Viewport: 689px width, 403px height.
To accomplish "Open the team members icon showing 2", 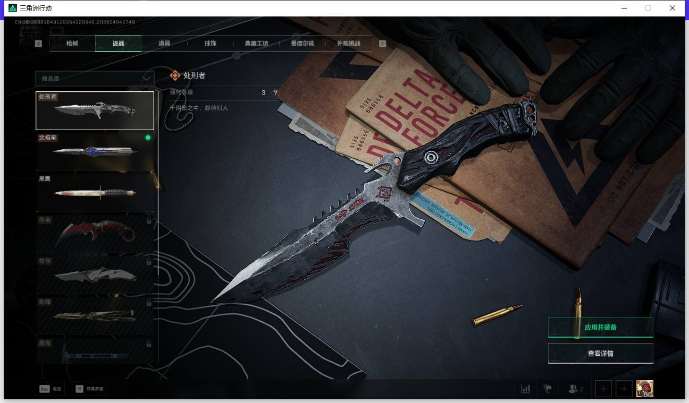I will coord(575,389).
